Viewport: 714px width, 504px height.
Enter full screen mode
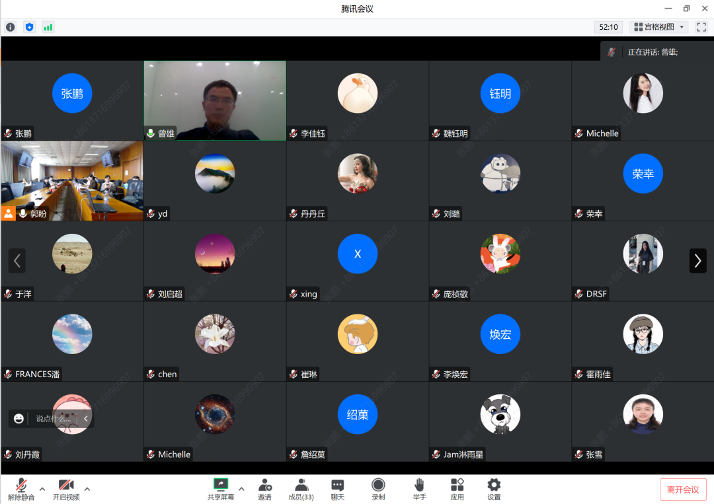[x=701, y=27]
